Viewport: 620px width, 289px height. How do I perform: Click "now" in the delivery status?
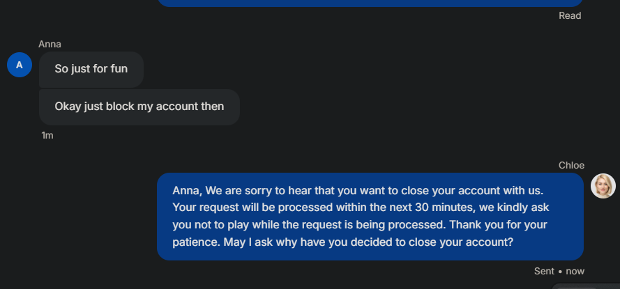pyautogui.click(x=576, y=271)
